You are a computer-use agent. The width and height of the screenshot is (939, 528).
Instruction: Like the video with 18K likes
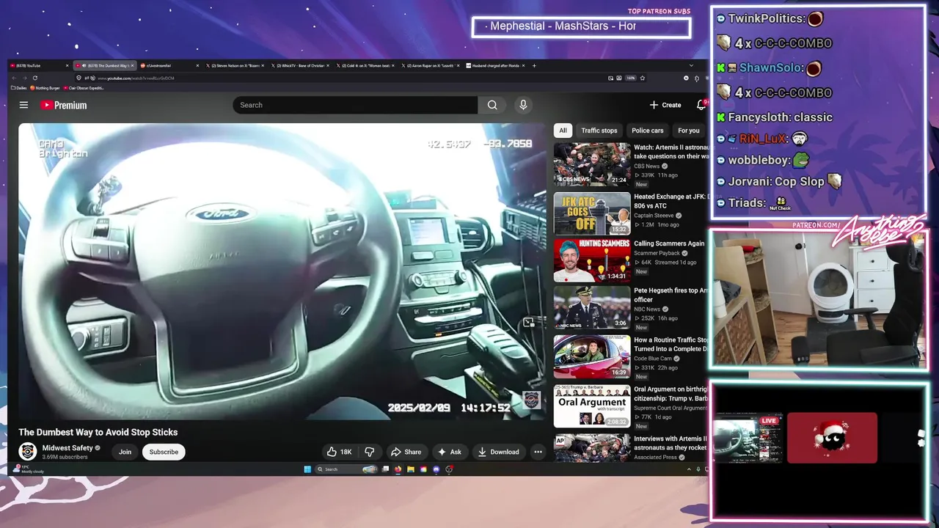(x=339, y=452)
